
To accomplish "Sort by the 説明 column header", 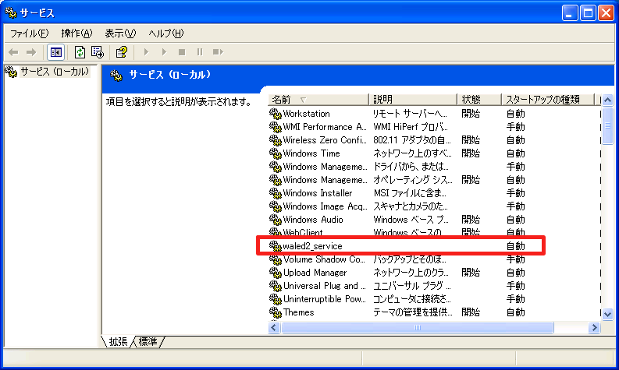I will coord(412,99).
